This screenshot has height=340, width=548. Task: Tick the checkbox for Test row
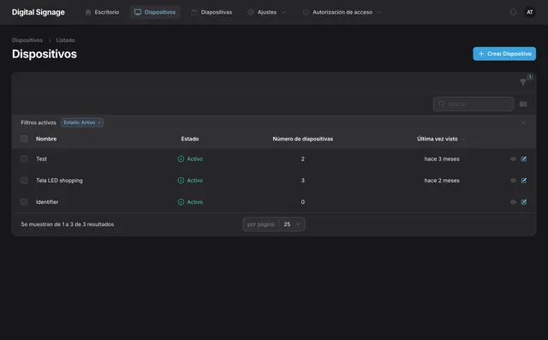24,159
